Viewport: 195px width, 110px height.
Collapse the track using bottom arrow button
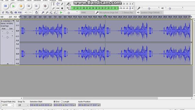pos(8,64)
